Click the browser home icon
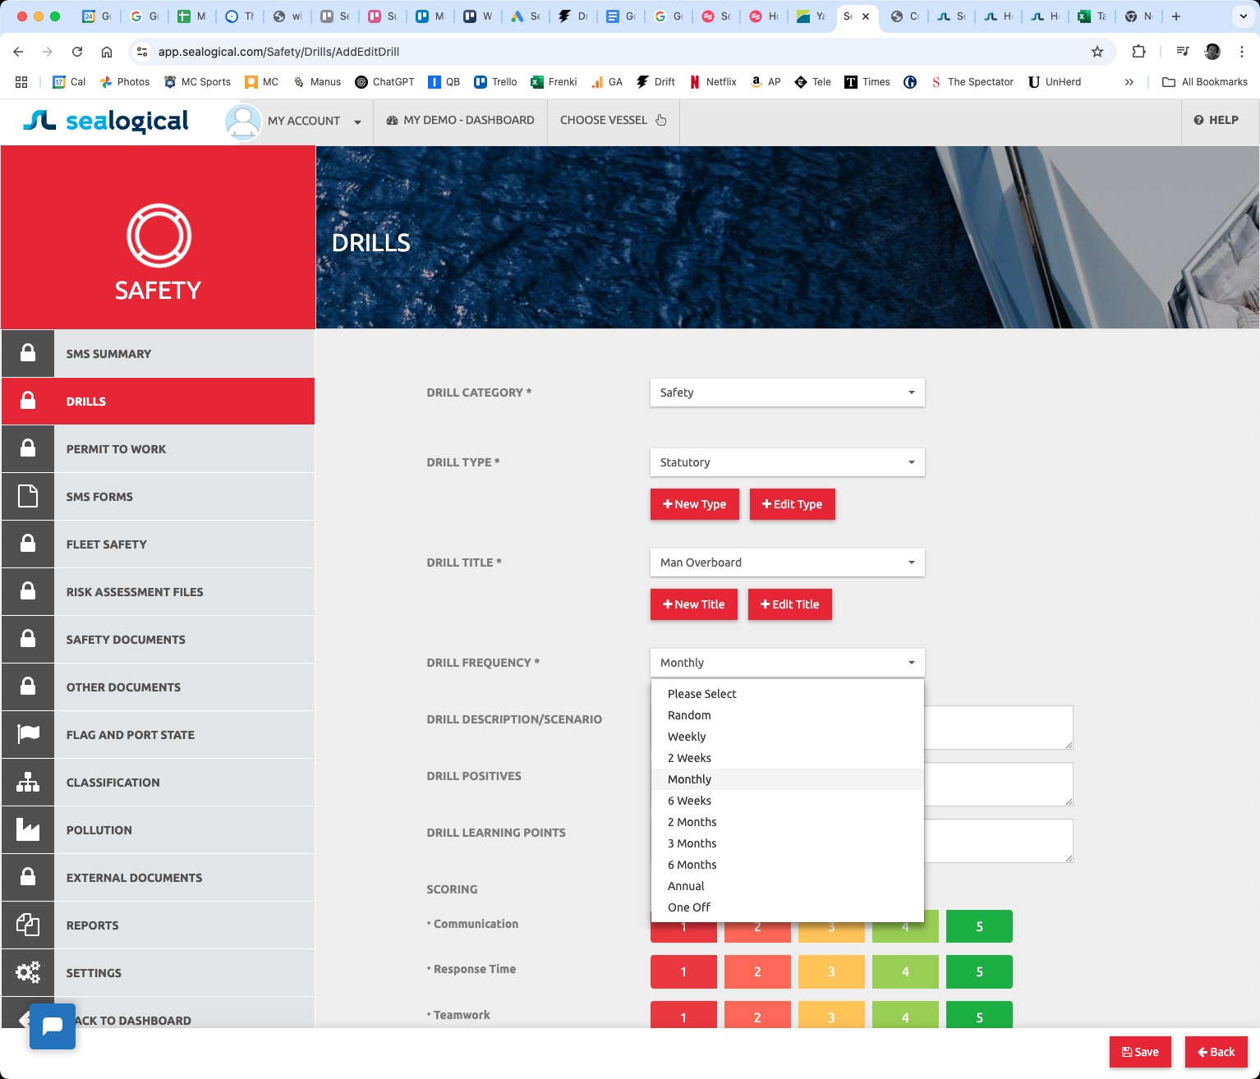 tap(107, 52)
